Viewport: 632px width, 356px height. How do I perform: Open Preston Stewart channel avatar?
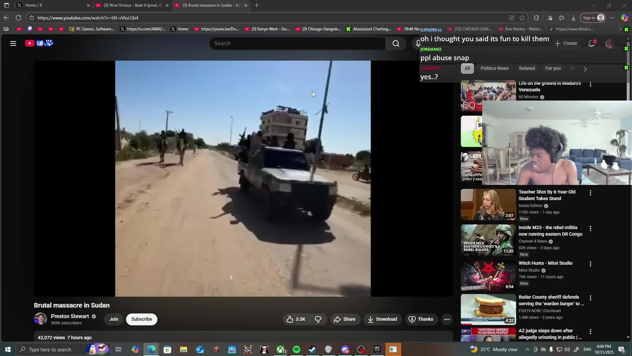pos(40,319)
